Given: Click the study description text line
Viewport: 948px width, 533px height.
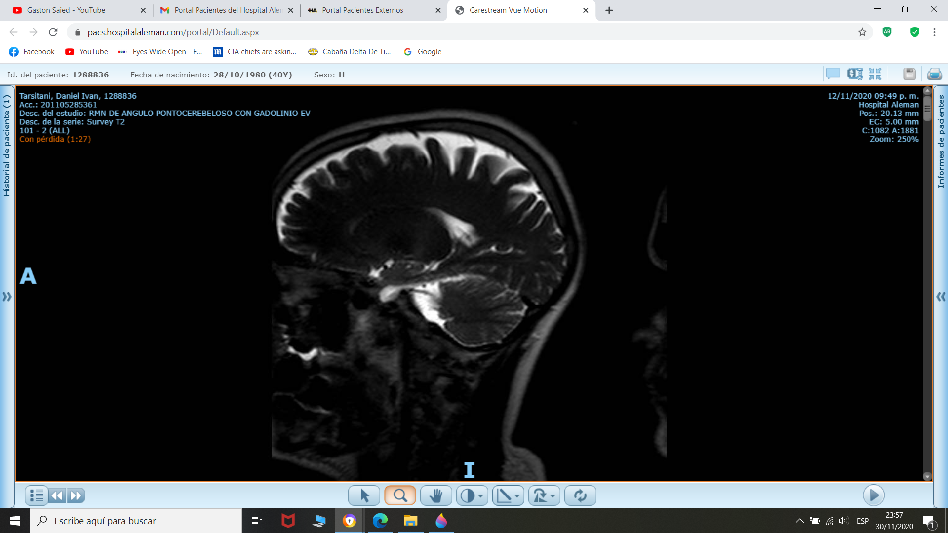Looking at the screenshot, I should click(x=165, y=113).
